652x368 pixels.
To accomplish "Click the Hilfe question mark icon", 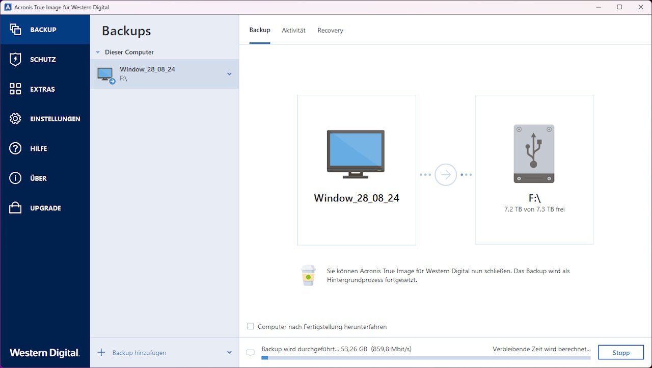I will [x=15, y=148].
